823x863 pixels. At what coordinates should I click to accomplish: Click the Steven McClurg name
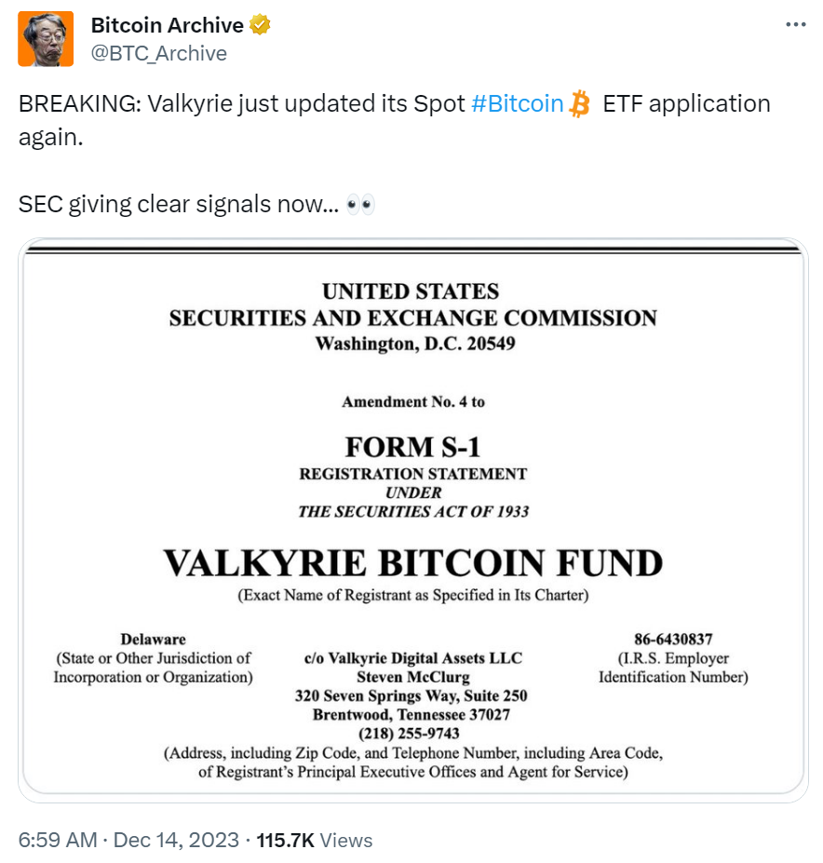tap(412, 677)
